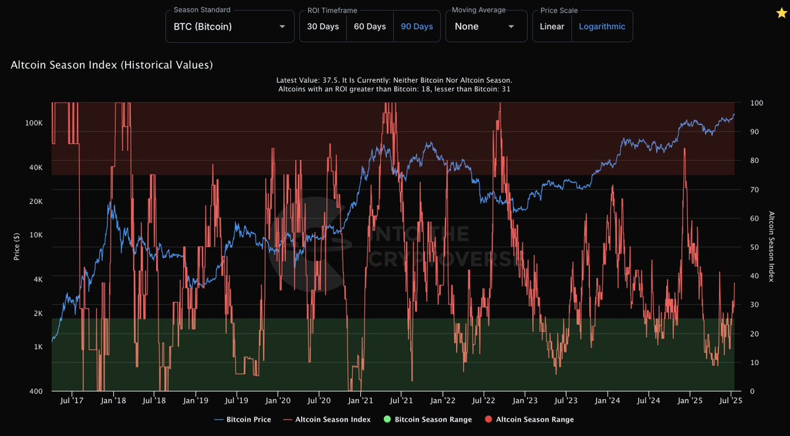Click the Jan '23 x-axis label
This screenshot has width=790, height=436.
pyautogui.click(x=525, y=400)
